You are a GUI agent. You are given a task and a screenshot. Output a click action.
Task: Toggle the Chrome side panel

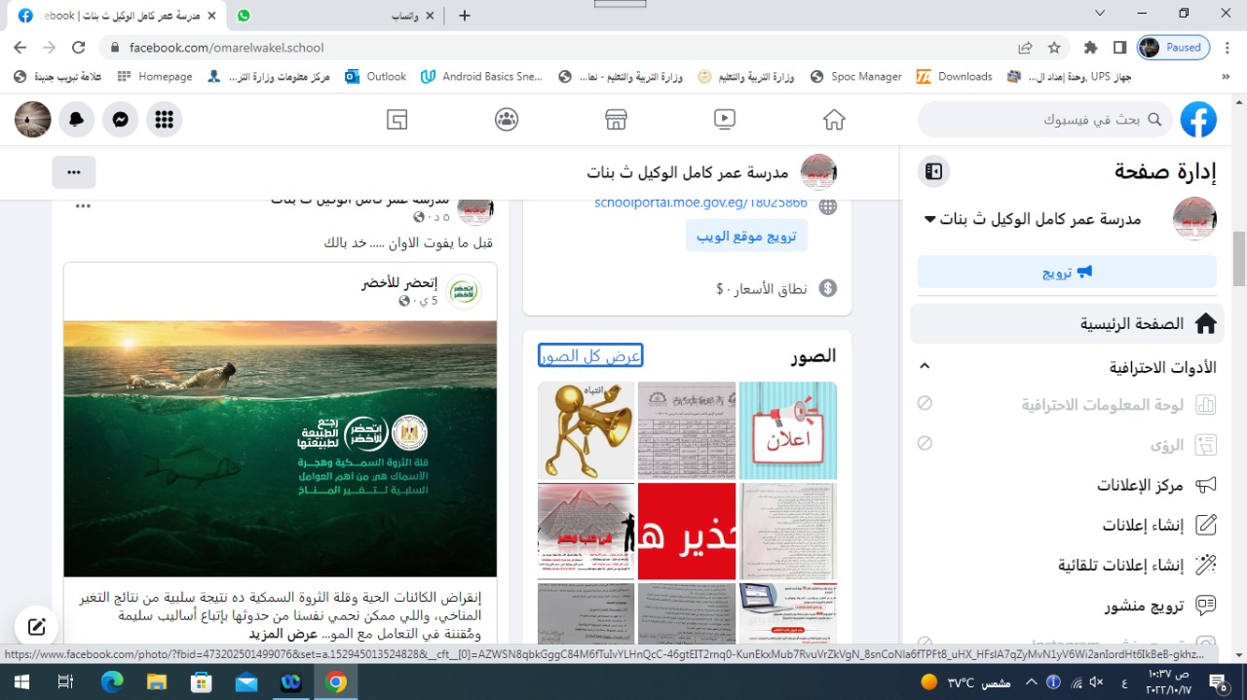coord(1120,47)
